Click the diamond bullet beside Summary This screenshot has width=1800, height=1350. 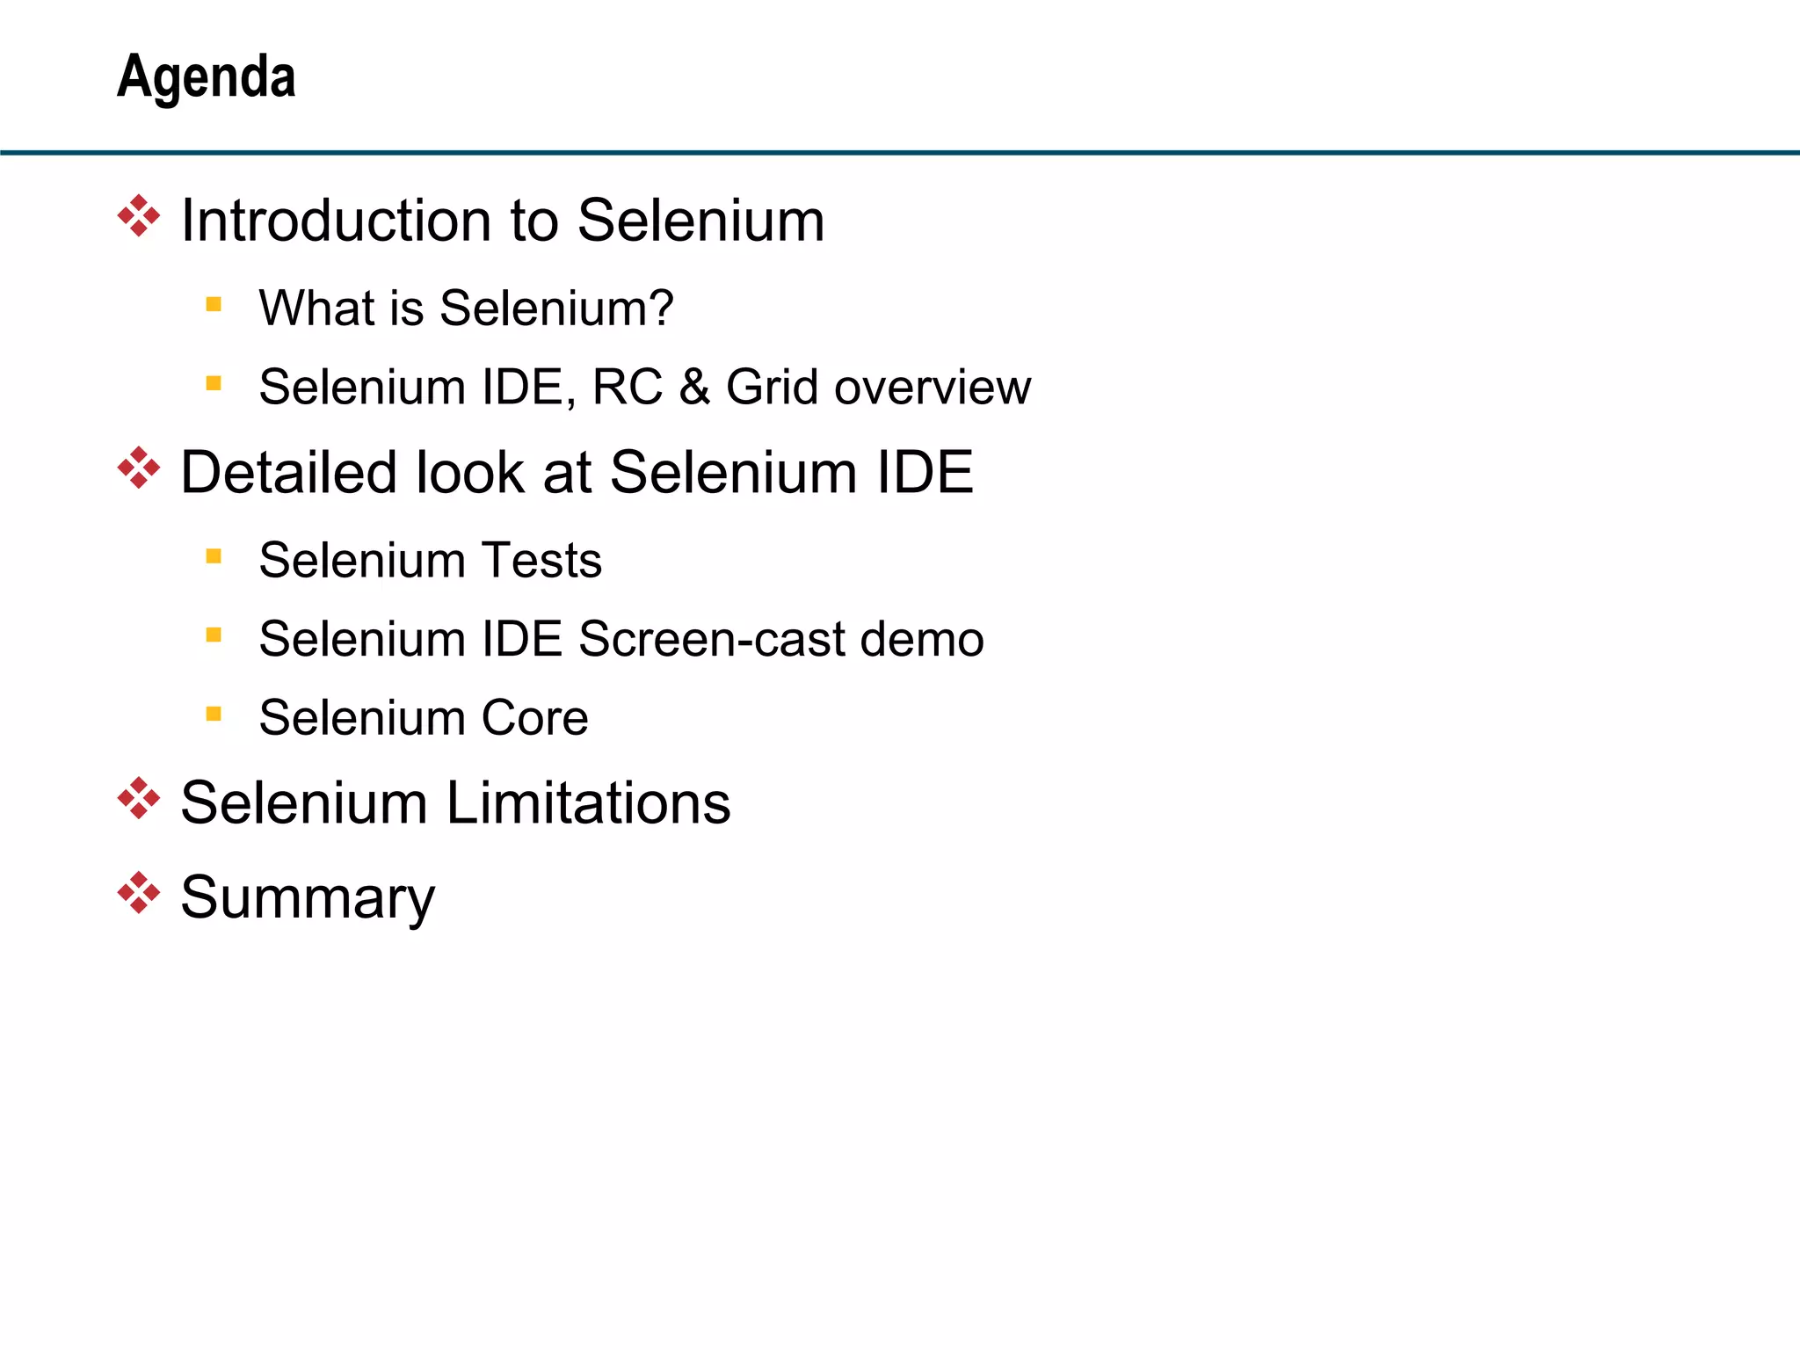point(139,893)
